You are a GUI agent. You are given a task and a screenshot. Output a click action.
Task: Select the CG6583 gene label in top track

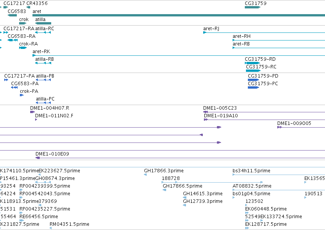(17, 11)
